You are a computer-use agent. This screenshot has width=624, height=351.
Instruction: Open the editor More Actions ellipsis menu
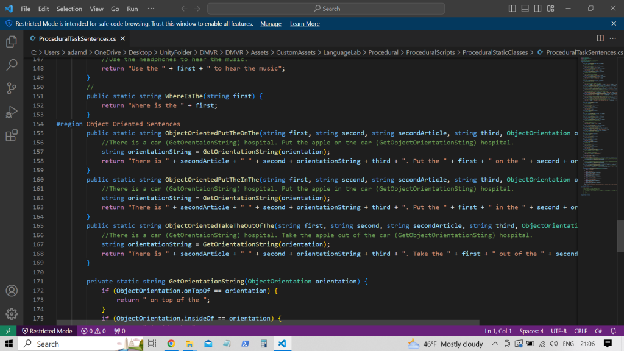(613, 38)
